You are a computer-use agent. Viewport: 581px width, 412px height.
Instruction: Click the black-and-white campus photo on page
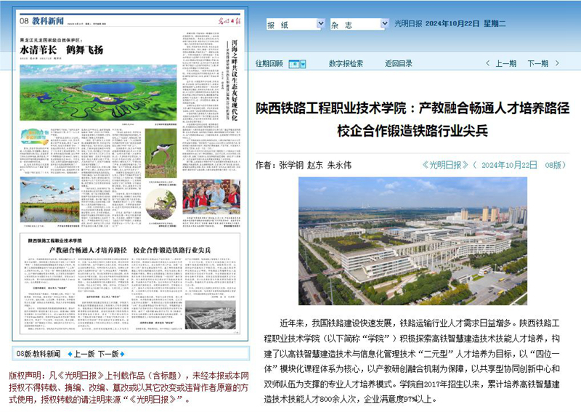pyautogui.click(x=210, y=315)
